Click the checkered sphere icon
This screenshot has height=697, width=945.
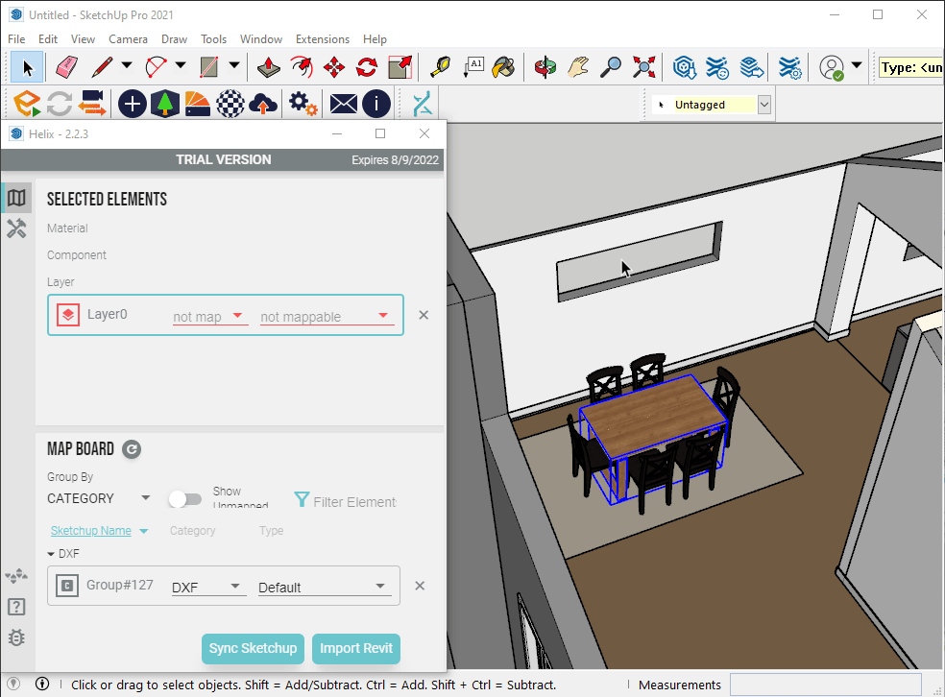point(230,104)
